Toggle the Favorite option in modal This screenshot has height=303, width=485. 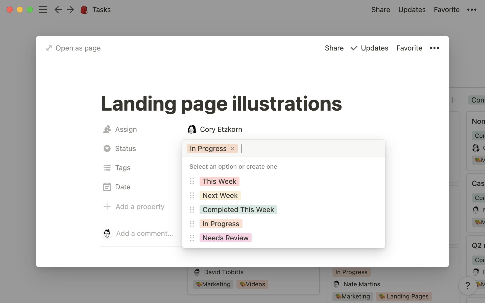pyautogui.click(x=409, y=48)
